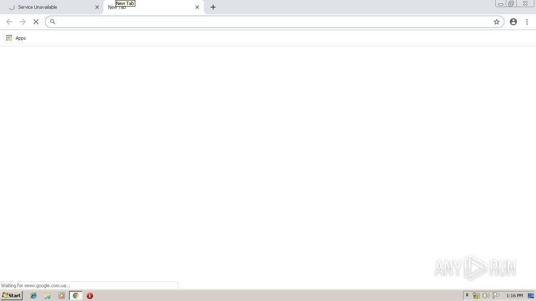Close the Service Unavailable tab
The height and width of the screenshot is (301, 536).
point(97,7)
